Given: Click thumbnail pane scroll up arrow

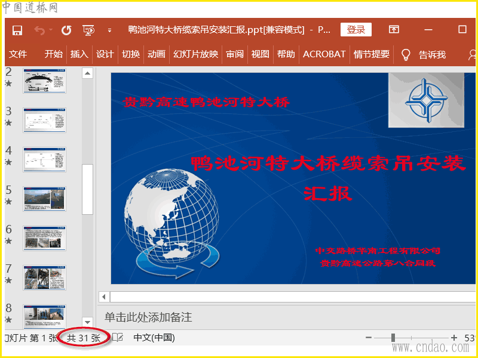Looking at the screenshot, I should click(87, 73).
